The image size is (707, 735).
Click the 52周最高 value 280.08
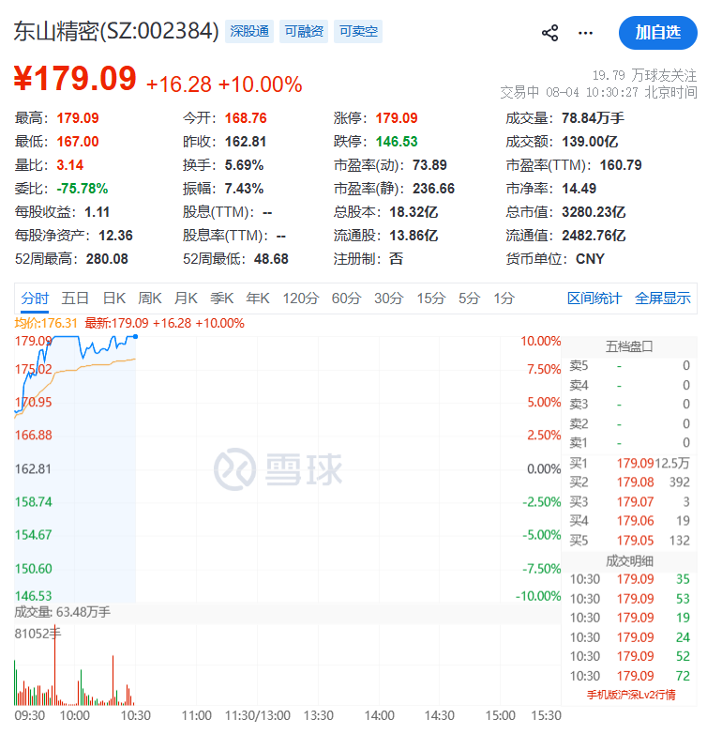(107, 259)
